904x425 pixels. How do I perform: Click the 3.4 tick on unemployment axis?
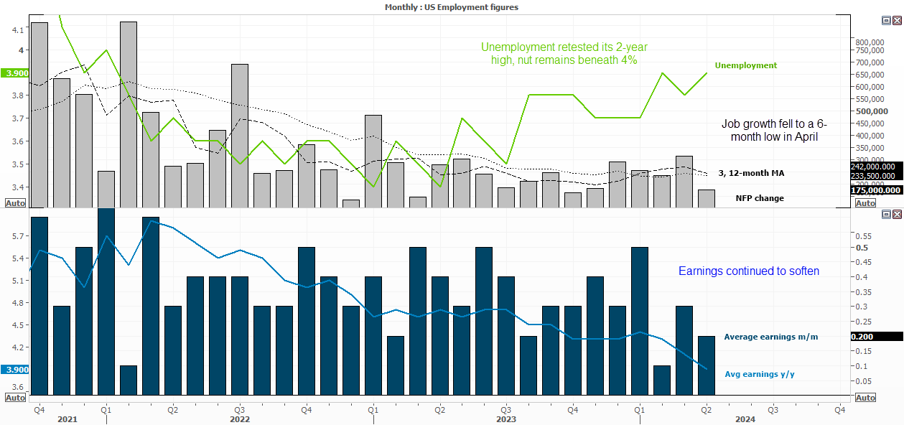(19, 187)
